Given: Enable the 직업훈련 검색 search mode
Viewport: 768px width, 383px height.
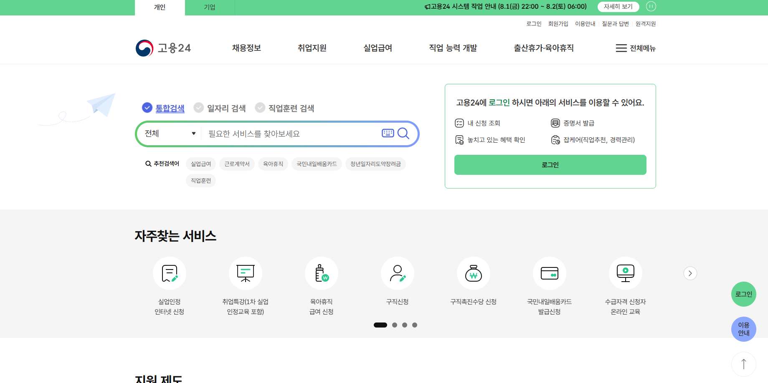Looking at the screenshot, I should click(x=284, y=108).
